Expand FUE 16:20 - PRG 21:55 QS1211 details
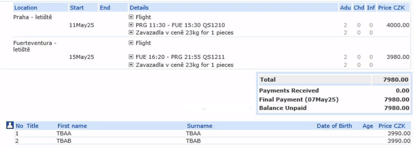This screenshot has width=414, height=148. (131, 57)
